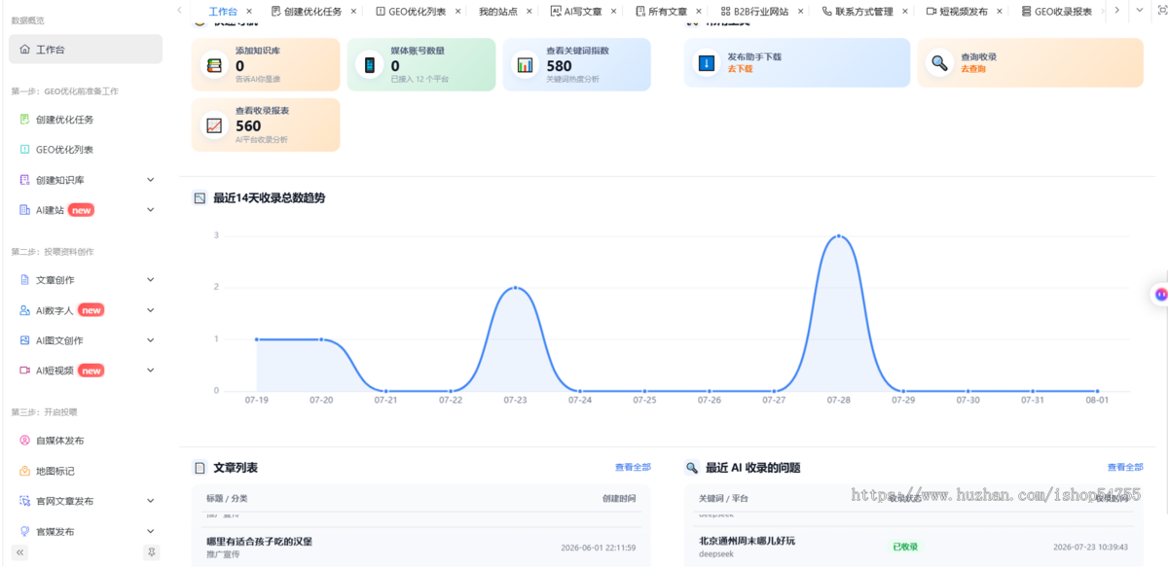Click the home icon beside 工作台 in sidebar
Screen dimensions: 1168x567
[x=25, y=50]
